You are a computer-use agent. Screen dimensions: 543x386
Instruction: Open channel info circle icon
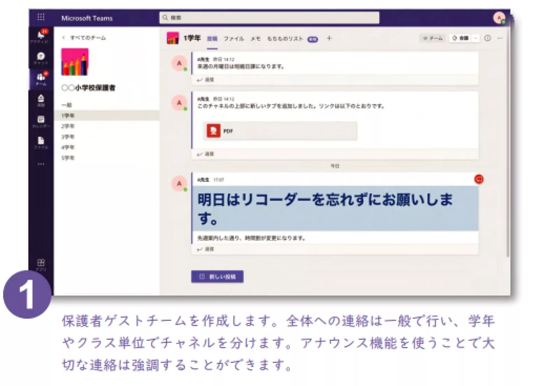point(487,38)
